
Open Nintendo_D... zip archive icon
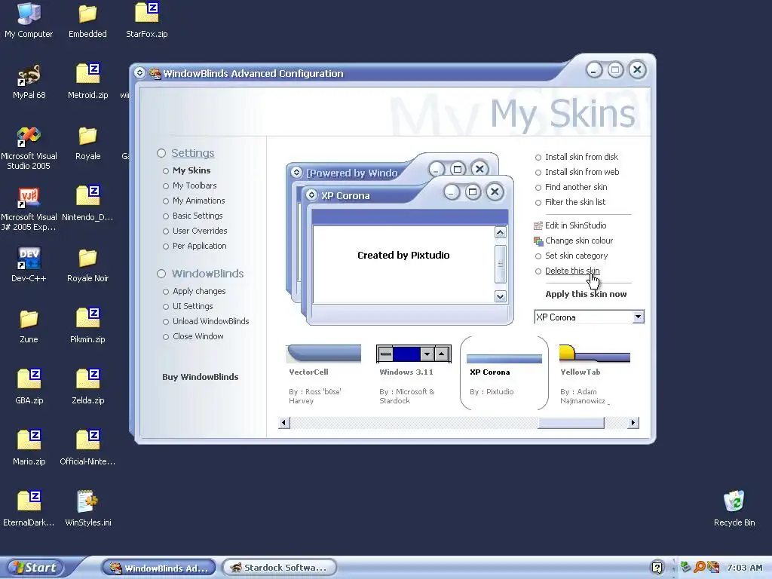click(87, 204)
